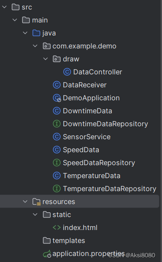Click the static folder icon
The height and width of the screenshot is (262, 162).
click(x=47, y=214)
